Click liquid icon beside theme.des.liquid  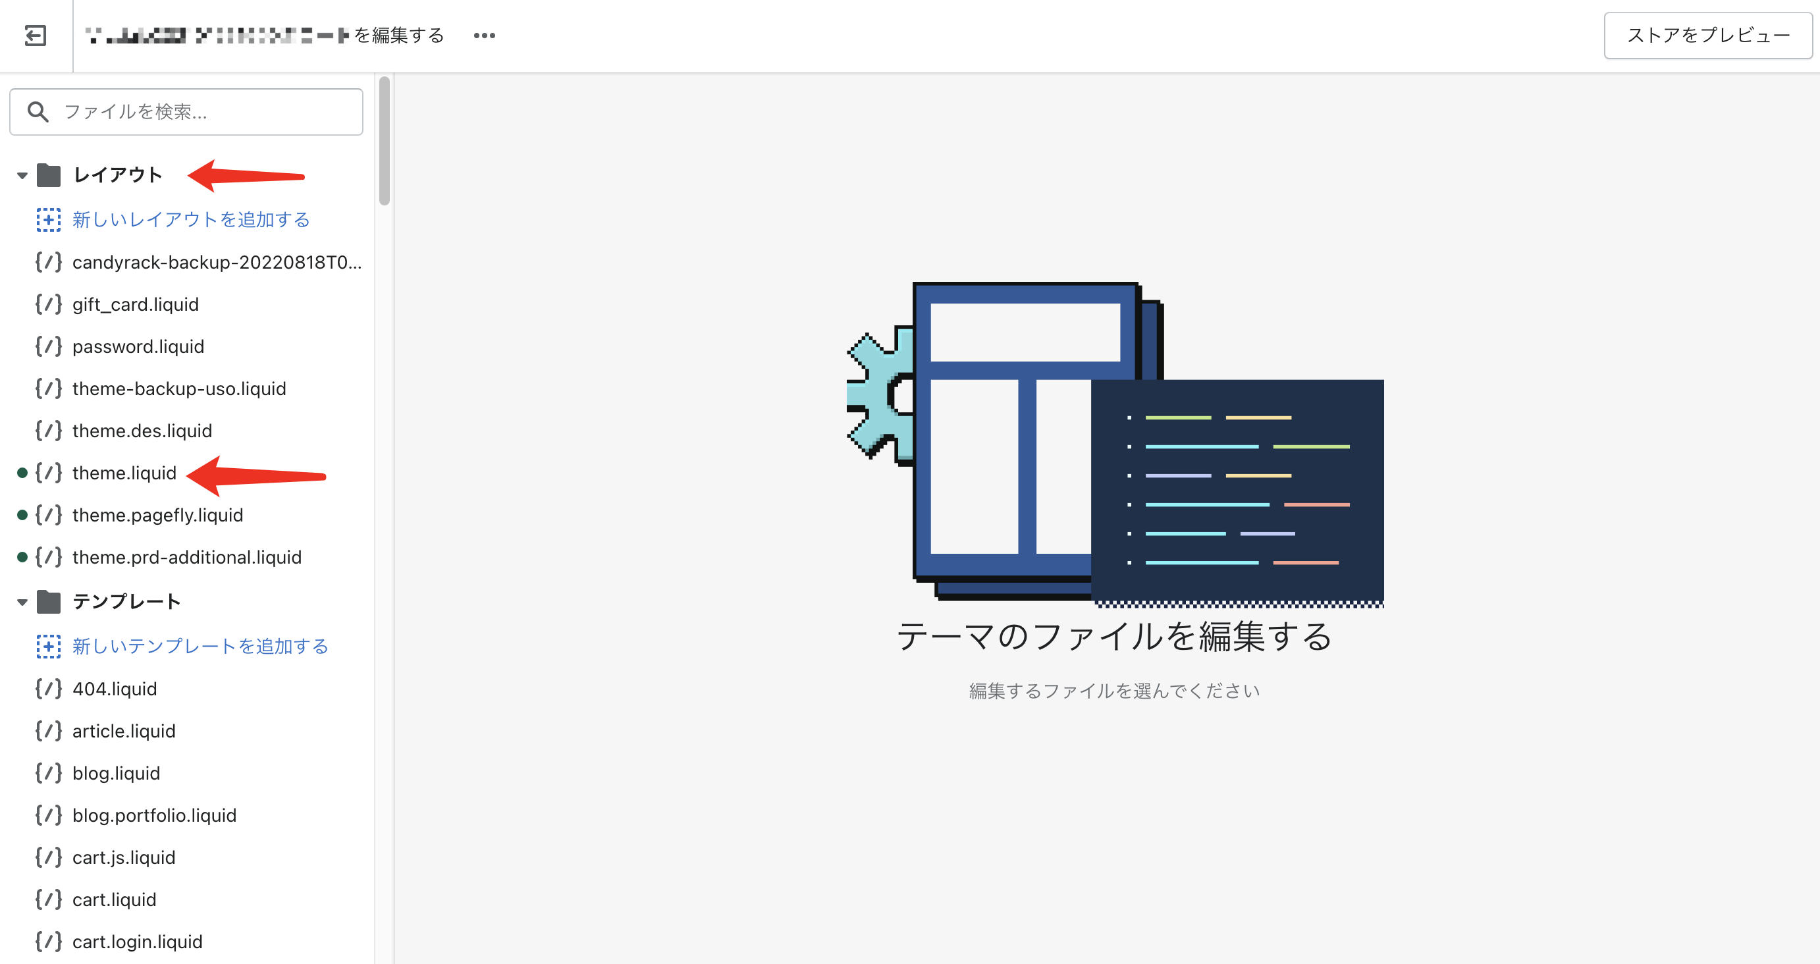click(49, 431)
